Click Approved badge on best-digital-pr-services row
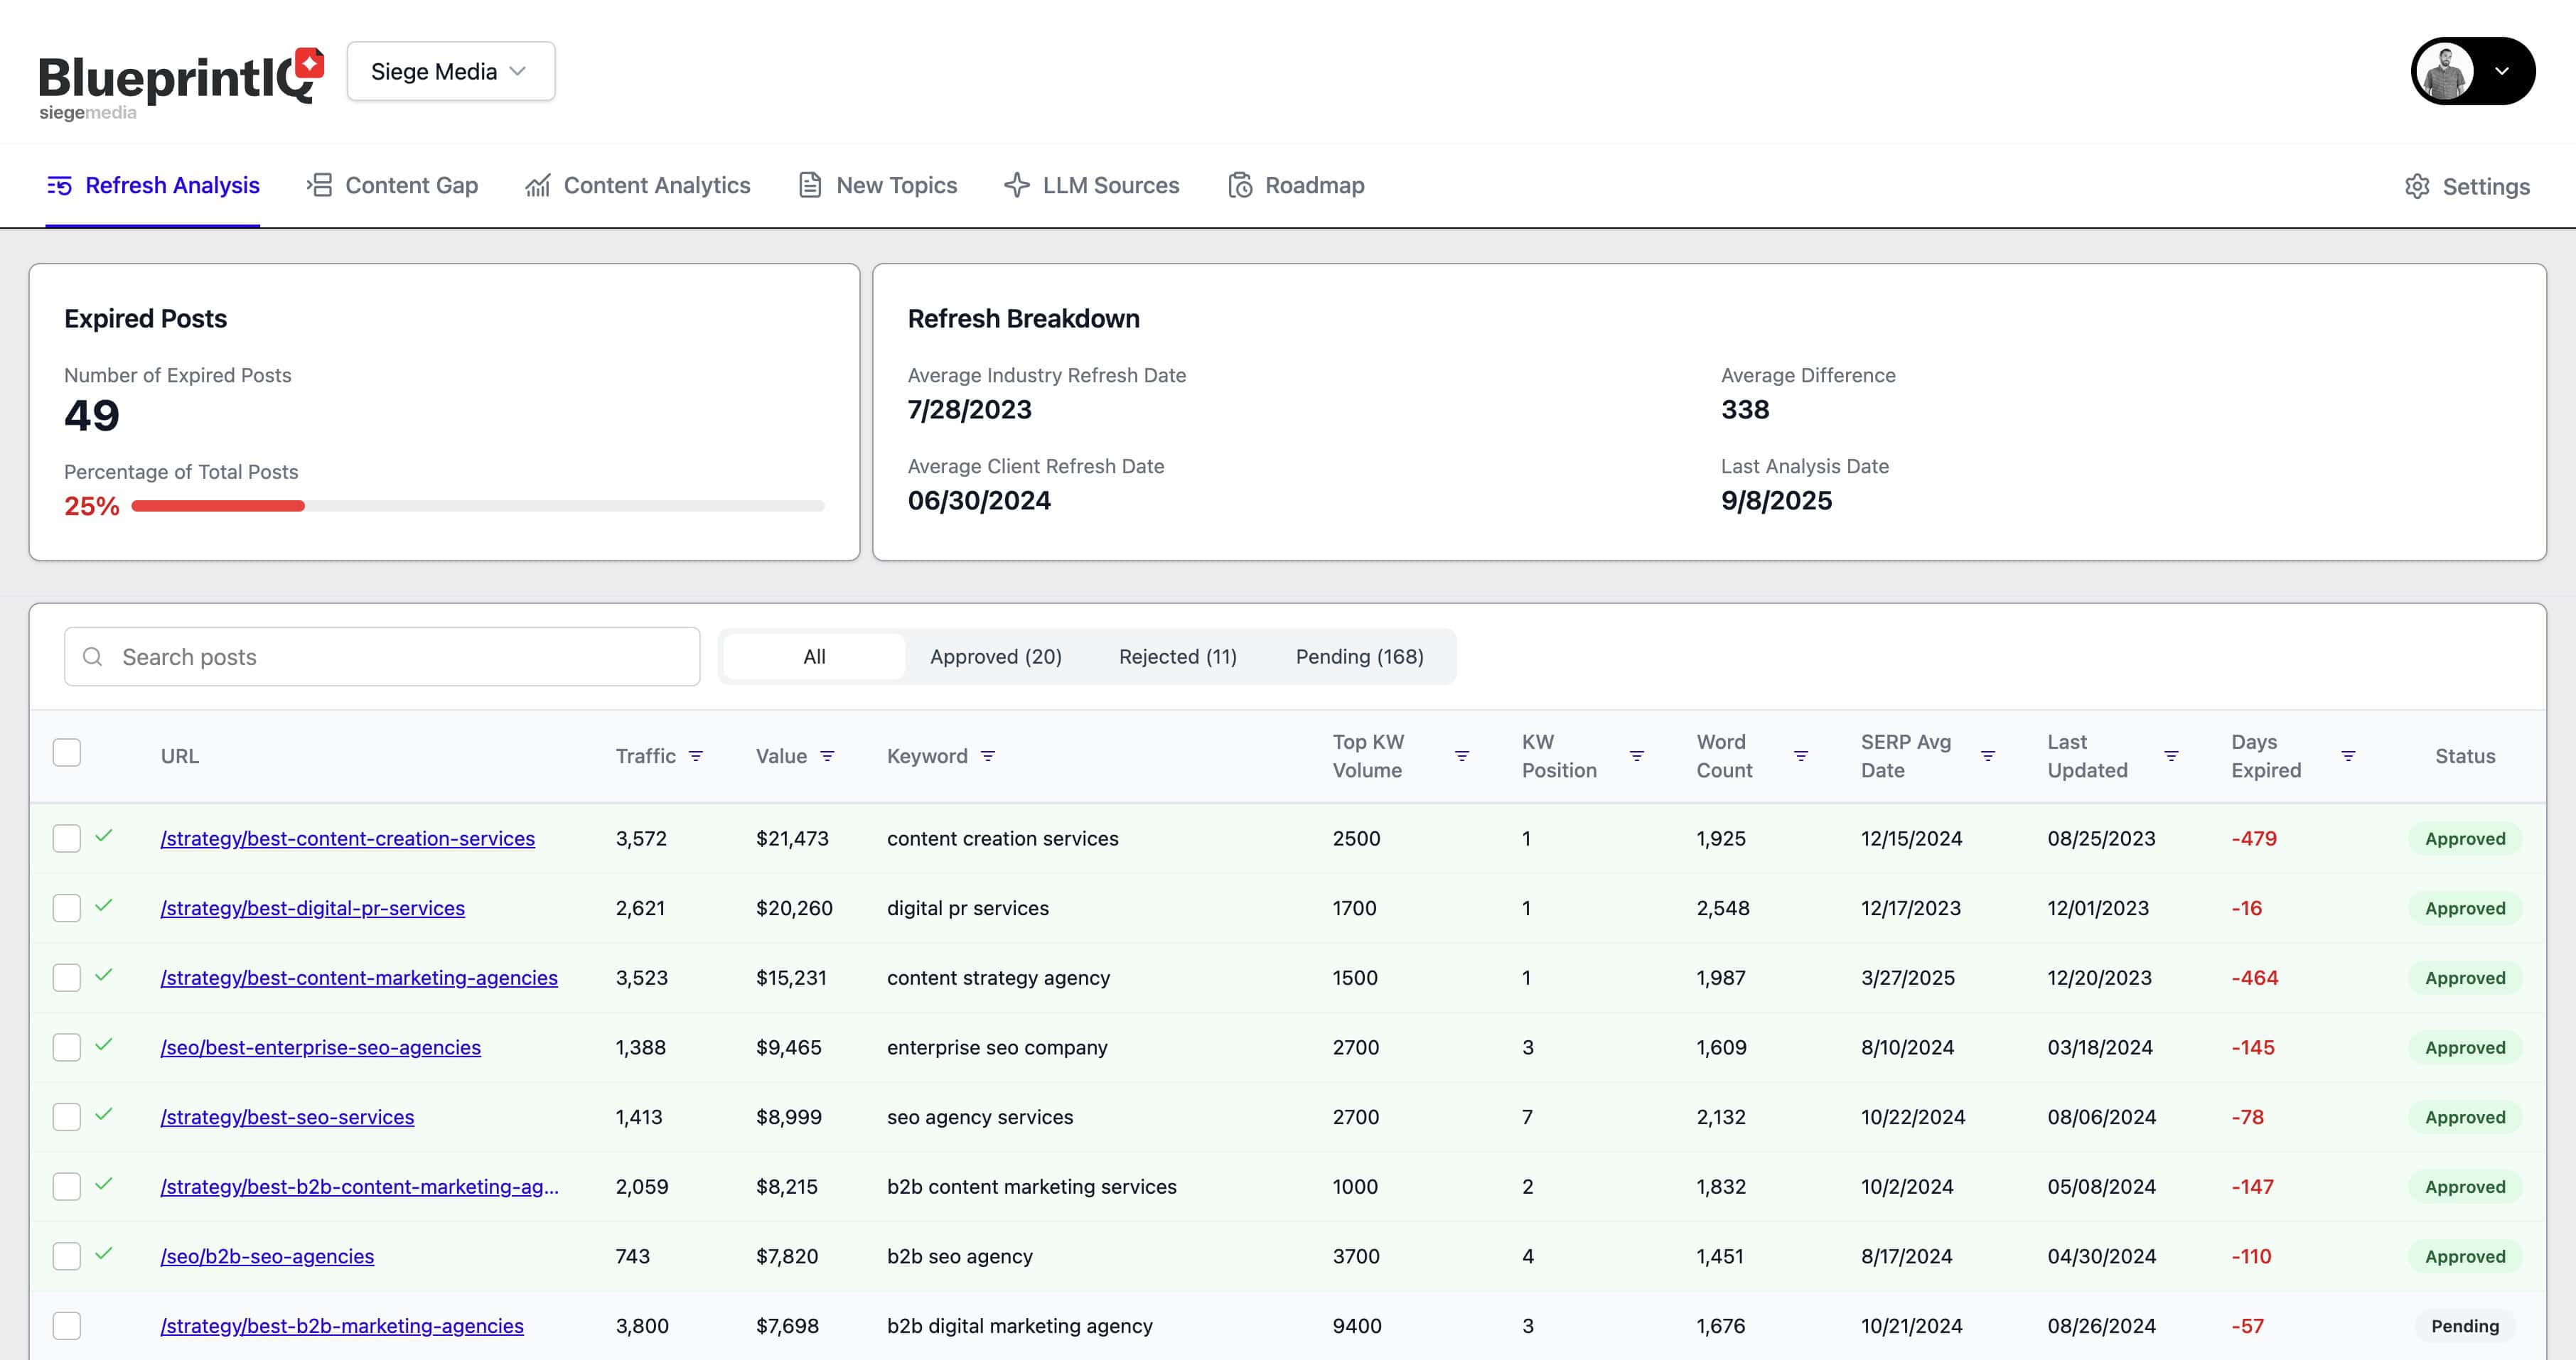This screenshot has width=2576, height=1360. [2465, 908]
